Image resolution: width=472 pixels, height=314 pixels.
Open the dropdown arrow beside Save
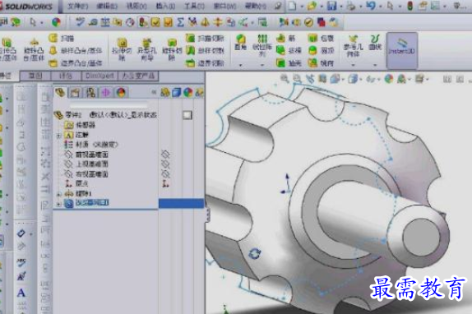pos(341,7)
